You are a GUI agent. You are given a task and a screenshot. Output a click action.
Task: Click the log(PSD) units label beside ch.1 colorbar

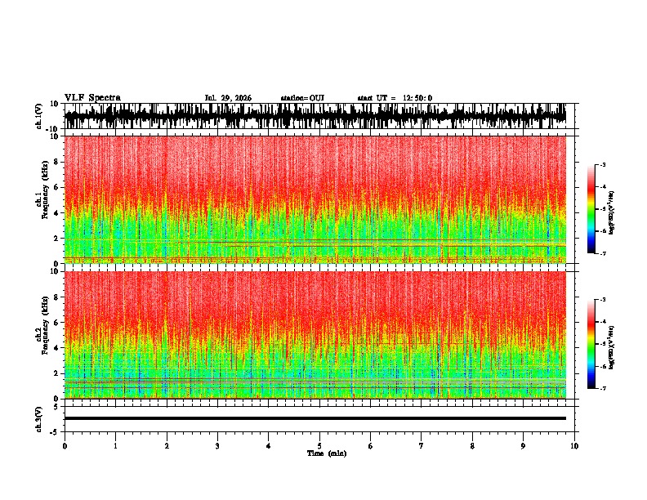(x=612, y=213)
